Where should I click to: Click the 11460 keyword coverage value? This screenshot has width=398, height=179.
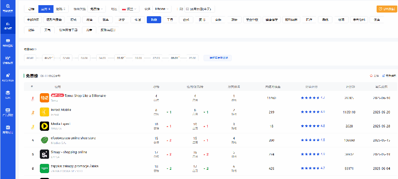[x=271, y=98]
